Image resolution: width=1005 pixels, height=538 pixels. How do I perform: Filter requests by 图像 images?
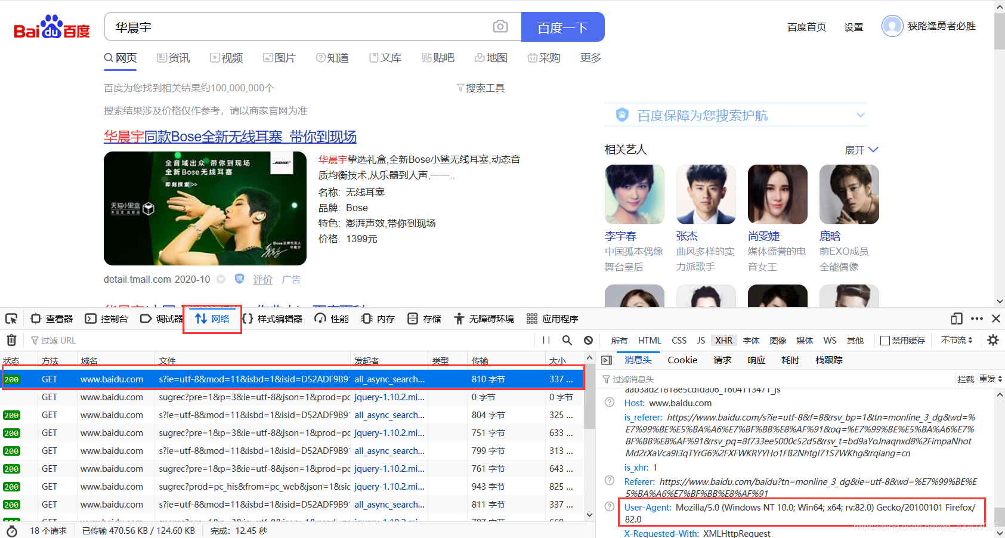[x=778, y=341]
